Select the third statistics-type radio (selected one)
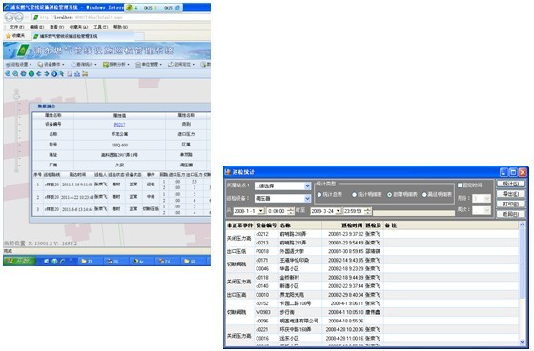Screen dimensions: 534x351 (x=390, y=195)
